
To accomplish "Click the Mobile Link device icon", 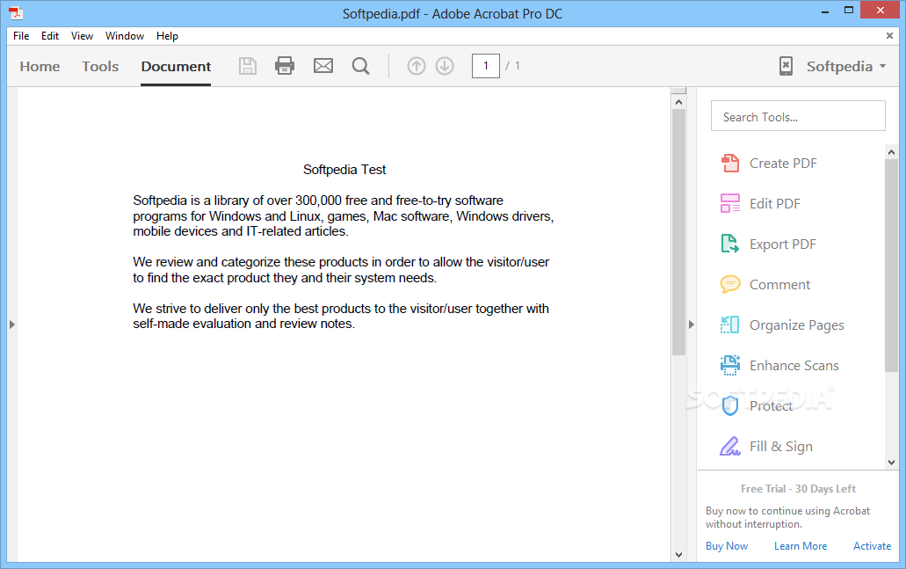I will 786,66.
